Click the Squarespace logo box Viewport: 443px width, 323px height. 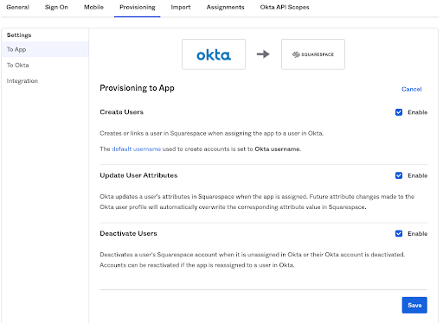[x=313, y=54]
